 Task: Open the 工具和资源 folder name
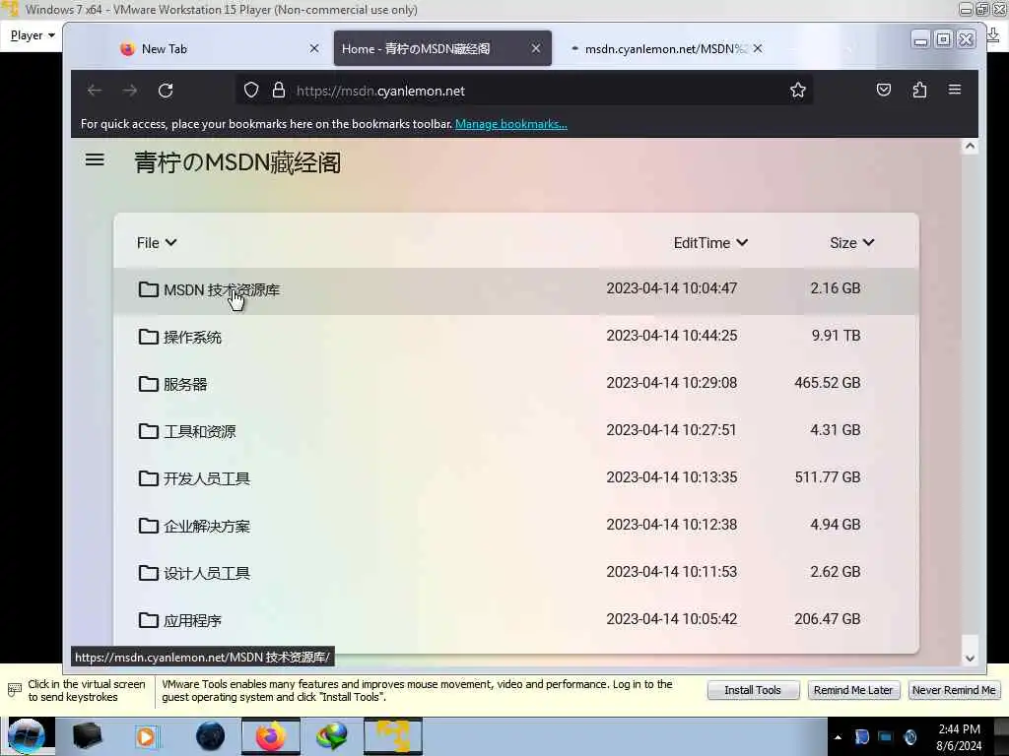(199, 431)
